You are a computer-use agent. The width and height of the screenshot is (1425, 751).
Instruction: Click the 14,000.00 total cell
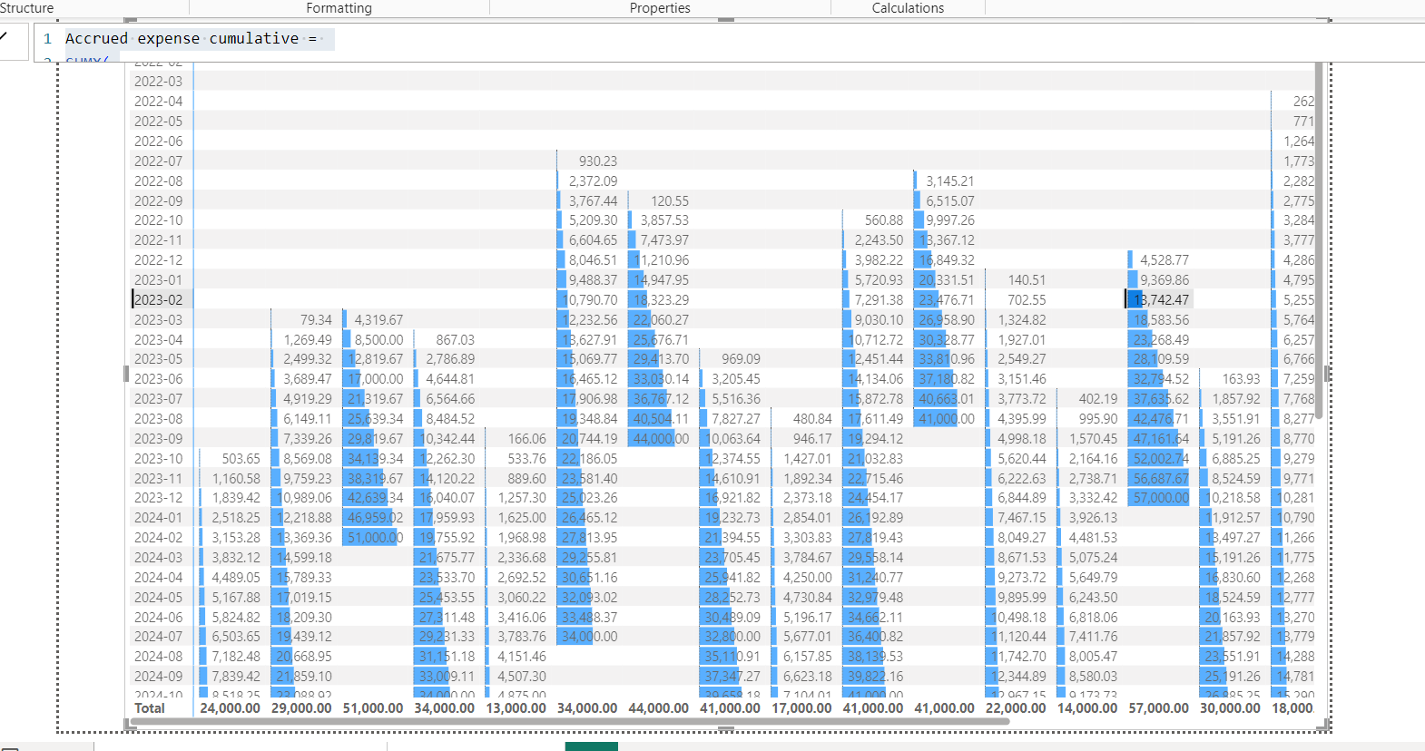click(1087, 708)
